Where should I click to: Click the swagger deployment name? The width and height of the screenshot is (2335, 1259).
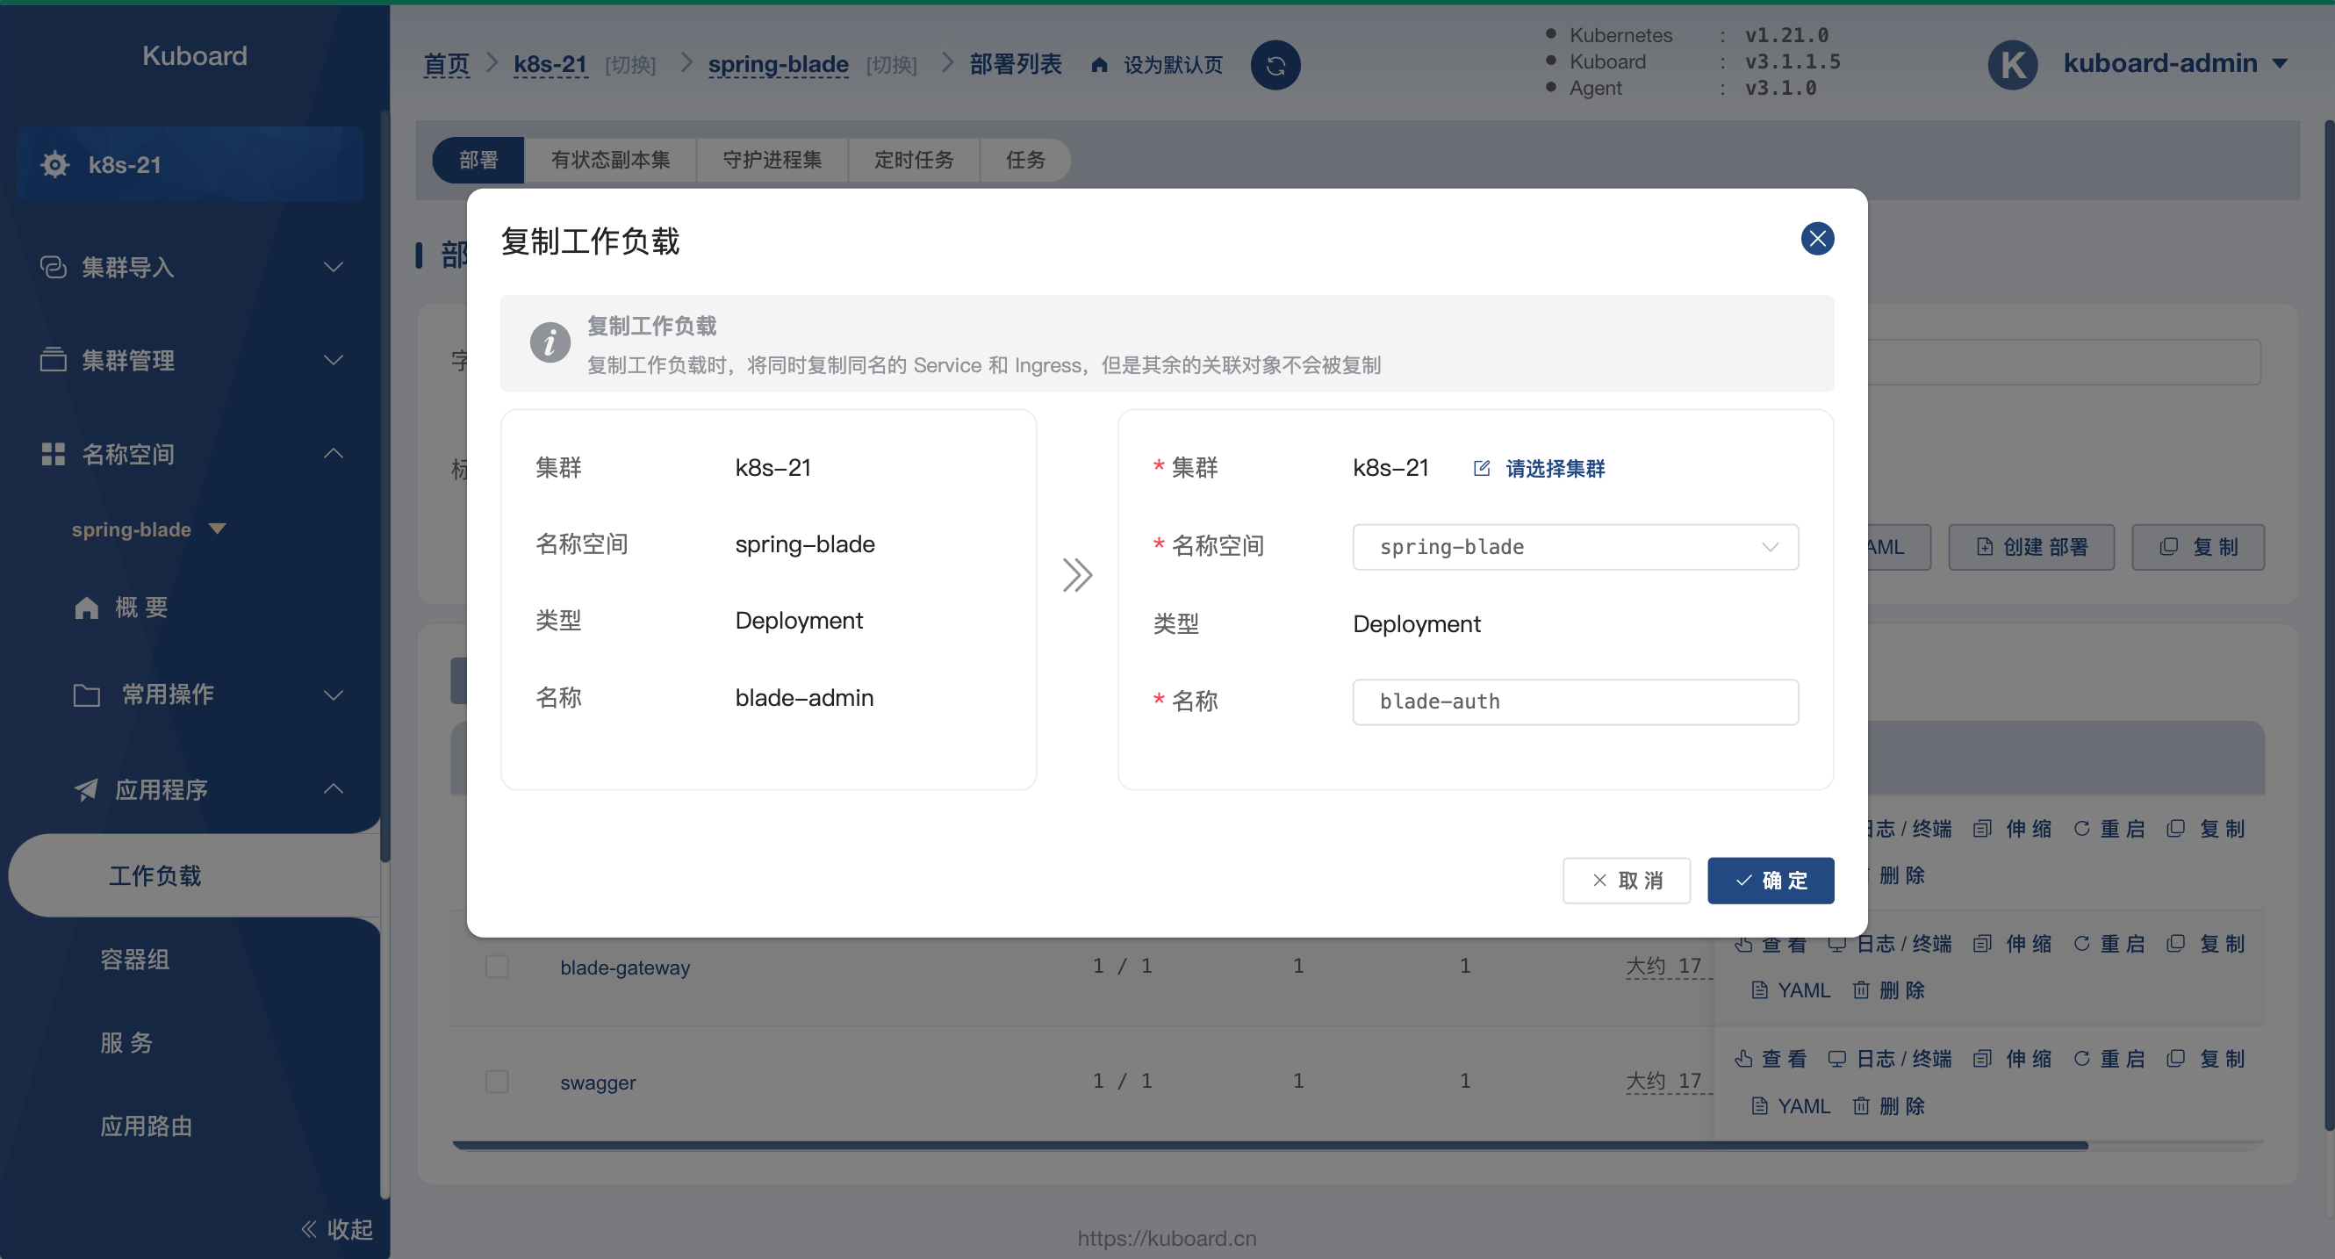[597, 1083]
